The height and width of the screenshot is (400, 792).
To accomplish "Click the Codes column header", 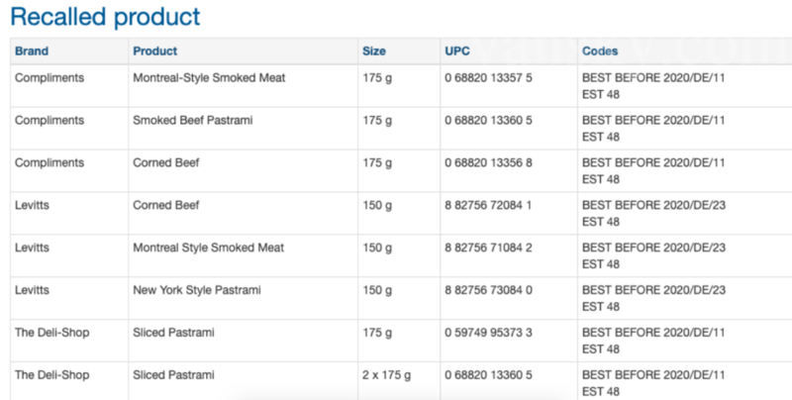I will 600,51.
